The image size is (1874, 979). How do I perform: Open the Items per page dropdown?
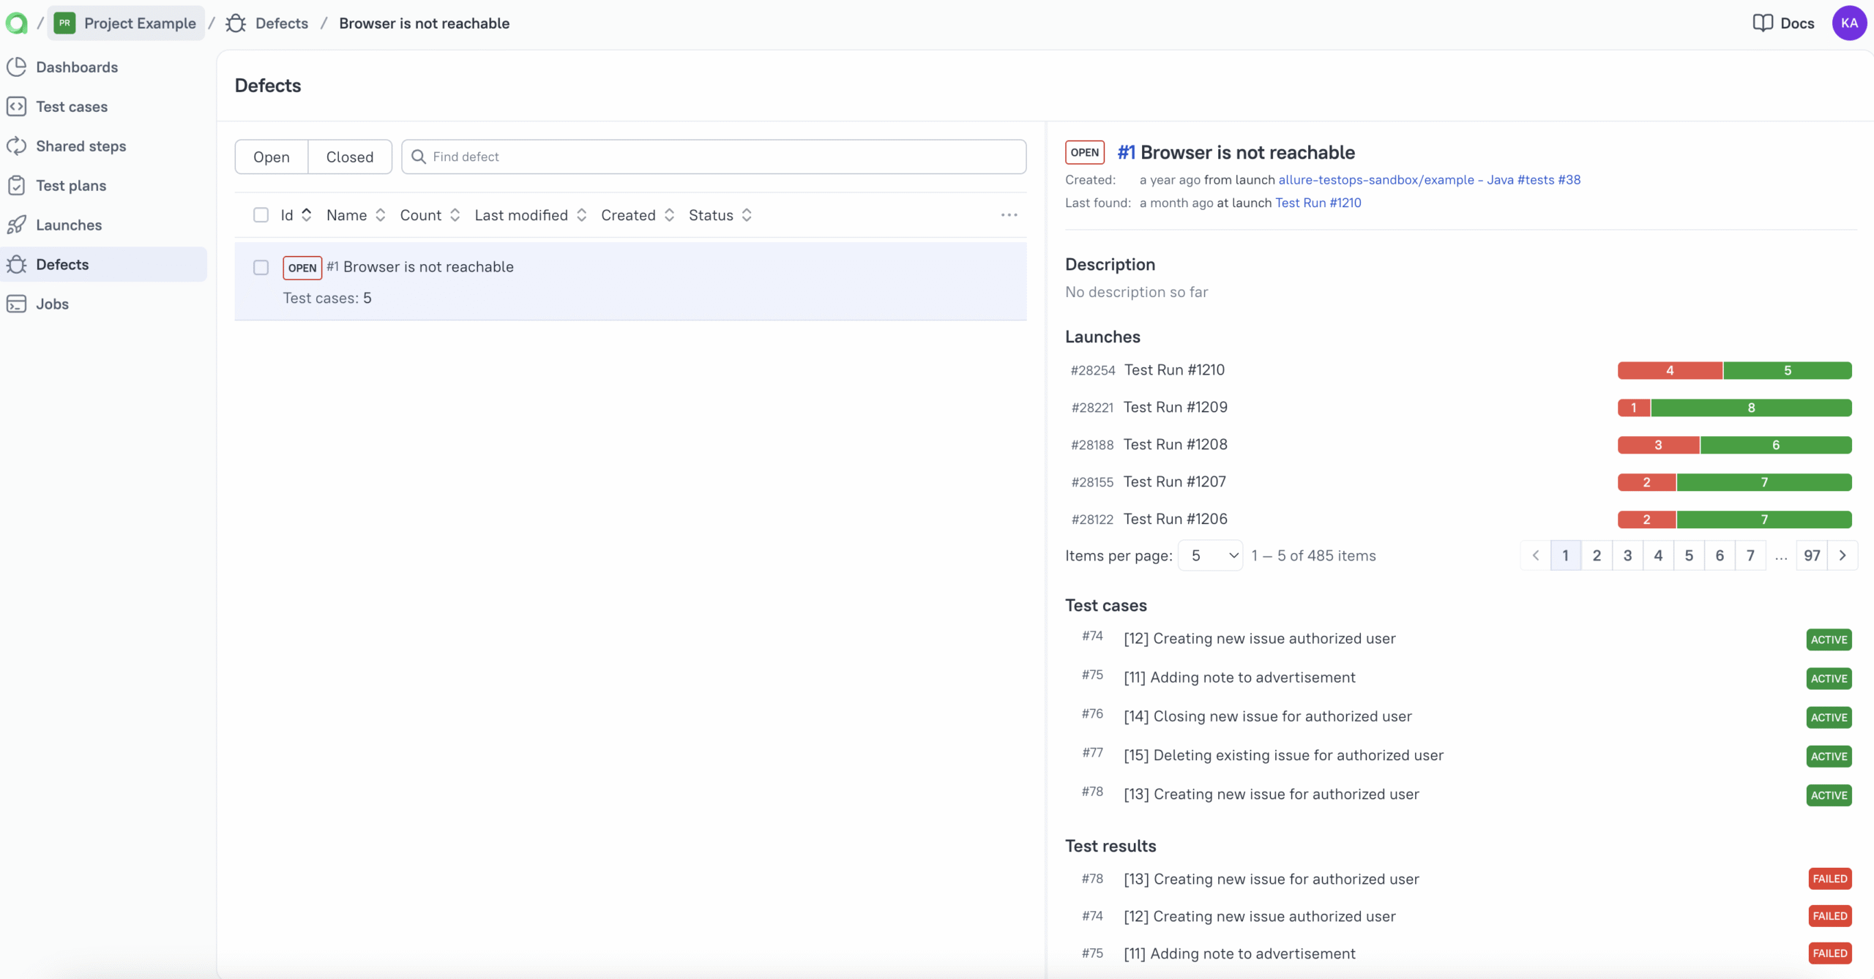(1210, 556)
